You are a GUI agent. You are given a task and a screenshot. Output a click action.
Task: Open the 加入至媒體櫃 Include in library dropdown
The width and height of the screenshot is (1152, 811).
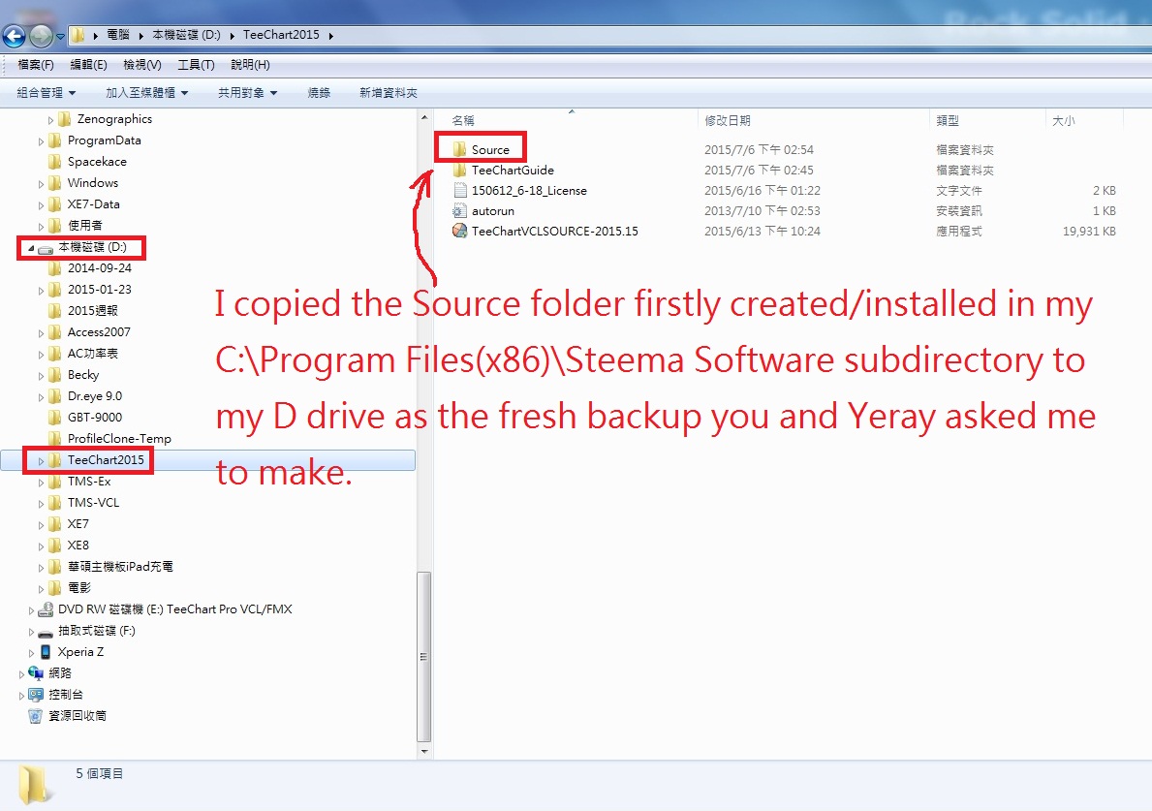coord(147,93)
